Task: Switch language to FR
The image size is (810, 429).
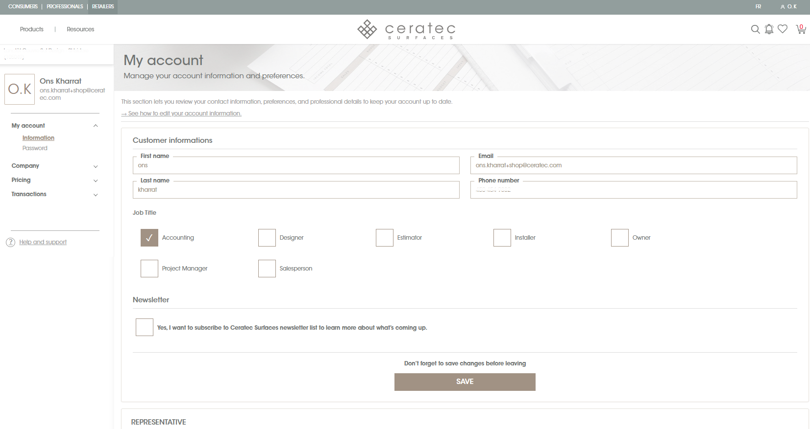Action: click(x=758, y=7)
